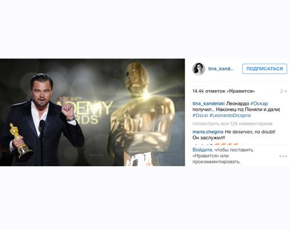
Task: Open the #LeonardoDicaprio hashtag link
Action: (x=230, y=115)
